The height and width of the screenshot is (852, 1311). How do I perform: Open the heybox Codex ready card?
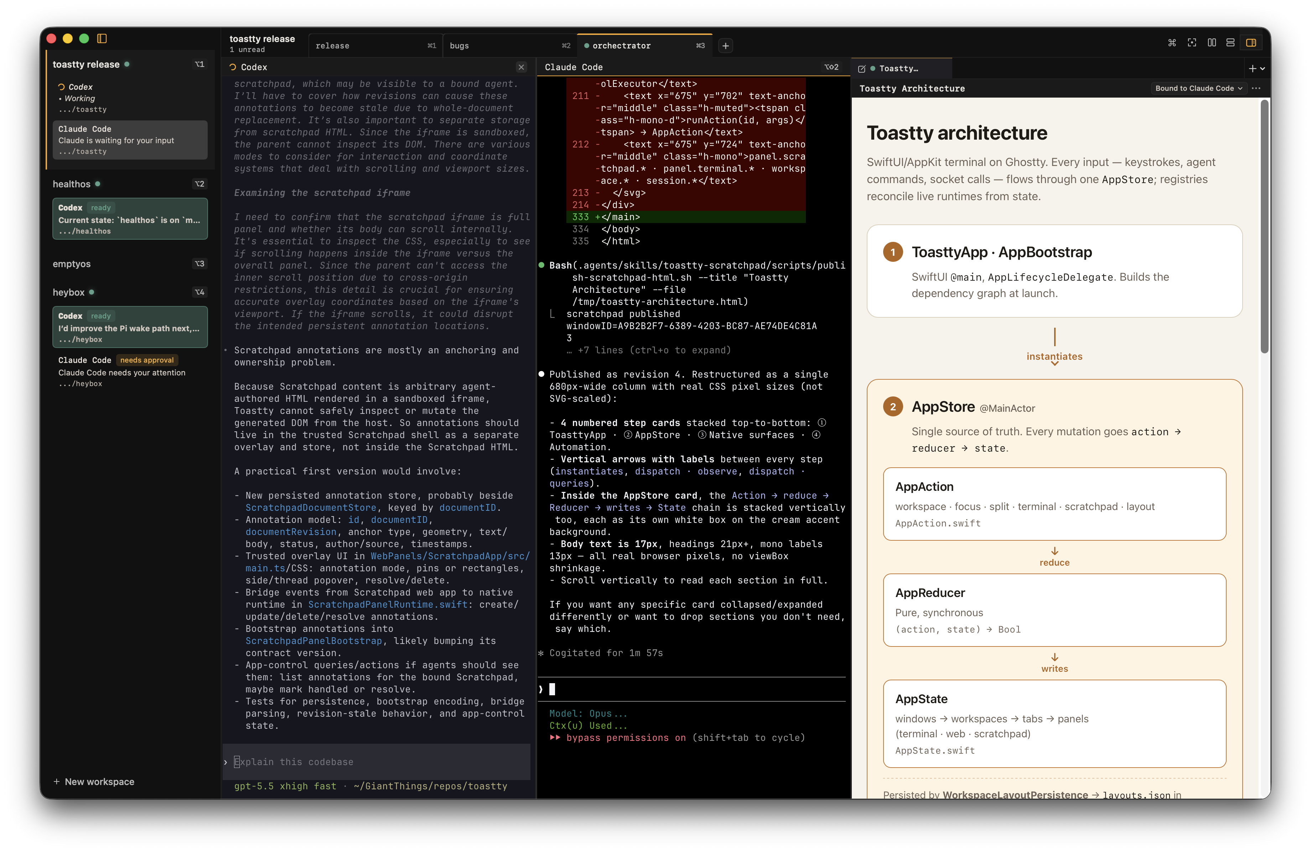(x=130, y=327)
